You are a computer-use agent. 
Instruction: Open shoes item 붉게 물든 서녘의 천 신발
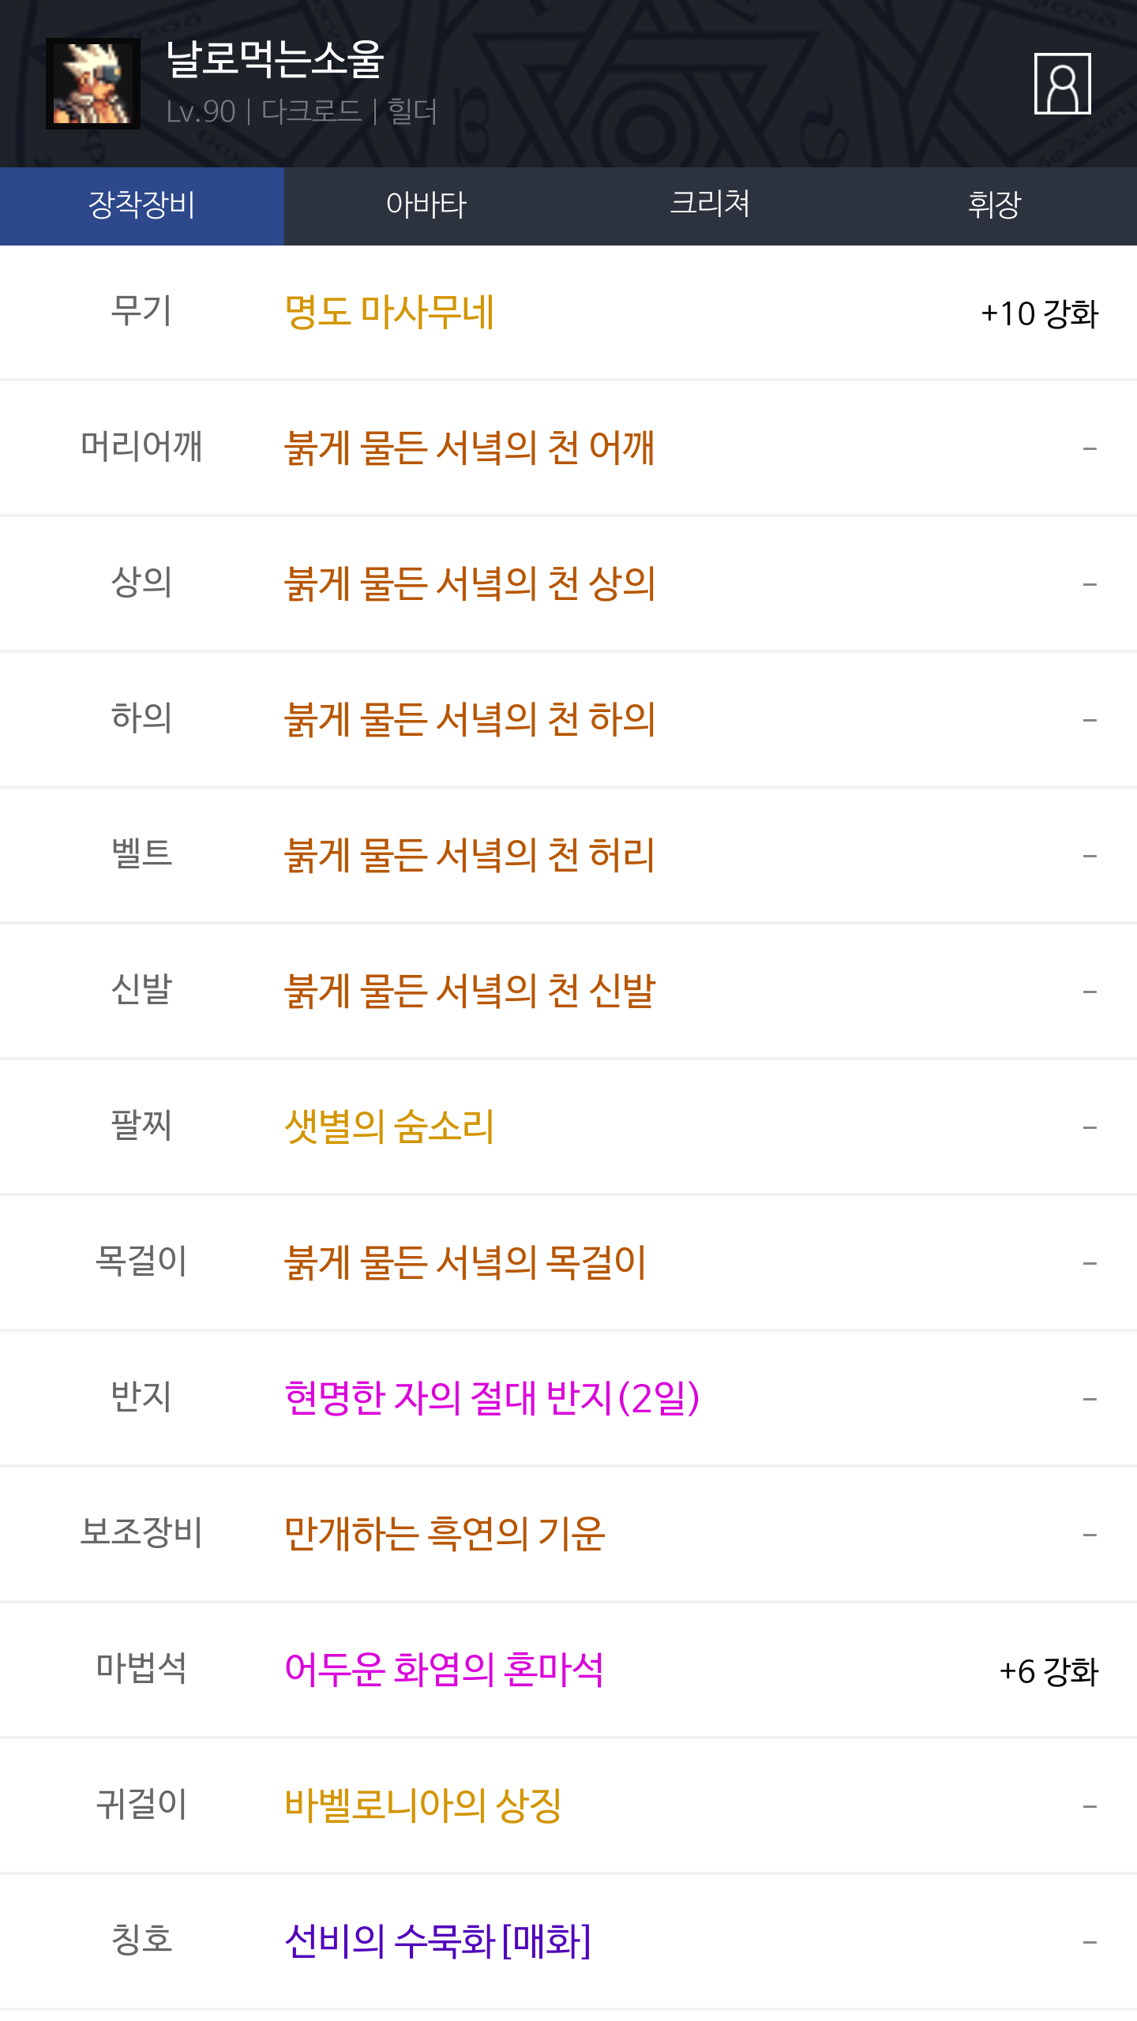coord(470,992)
